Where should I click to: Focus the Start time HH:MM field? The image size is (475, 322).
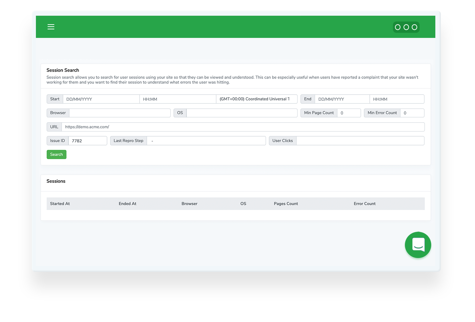[177, 99]
